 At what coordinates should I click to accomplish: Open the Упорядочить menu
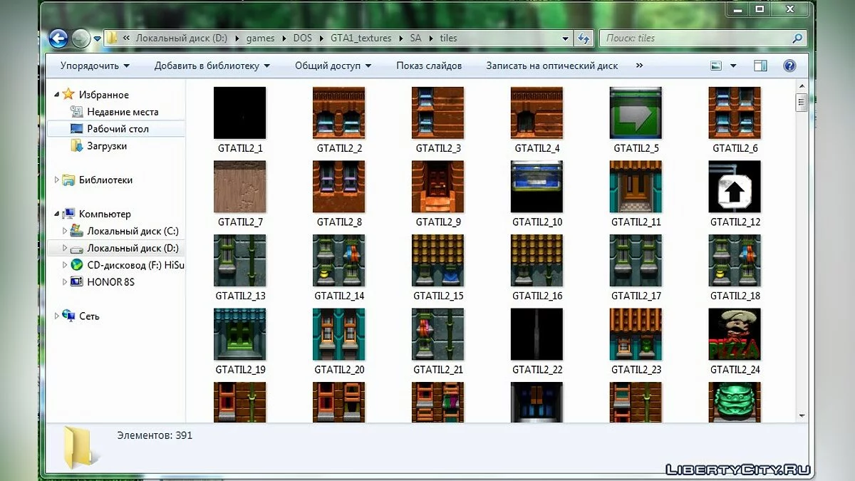pos(95,66)
